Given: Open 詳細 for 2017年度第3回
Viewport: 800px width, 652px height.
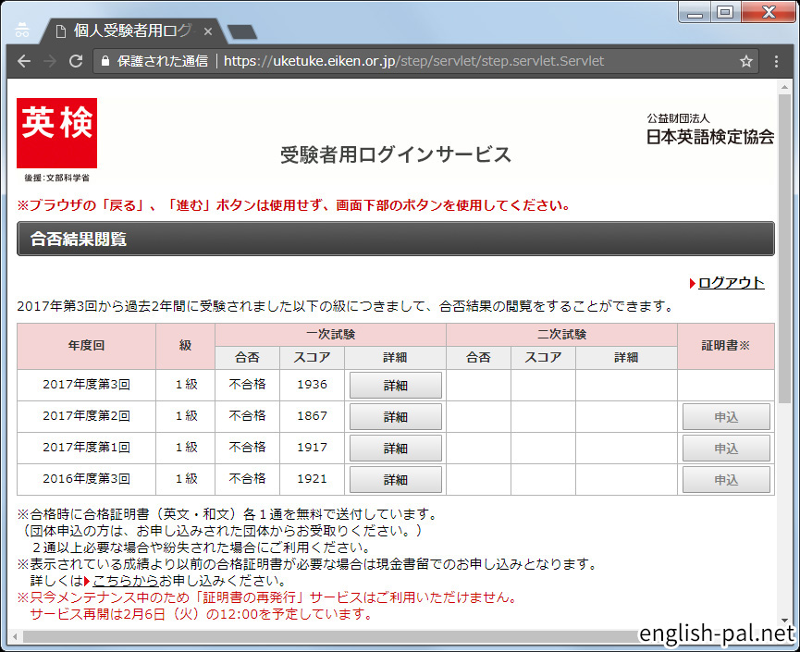Looking at the screenshot, I should pos(395,386).
